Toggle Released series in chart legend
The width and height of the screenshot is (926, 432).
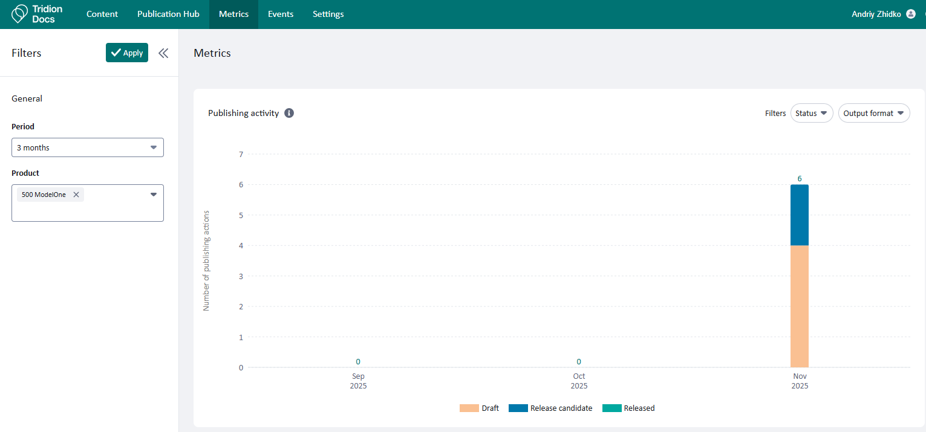click(x=628, y=408)
